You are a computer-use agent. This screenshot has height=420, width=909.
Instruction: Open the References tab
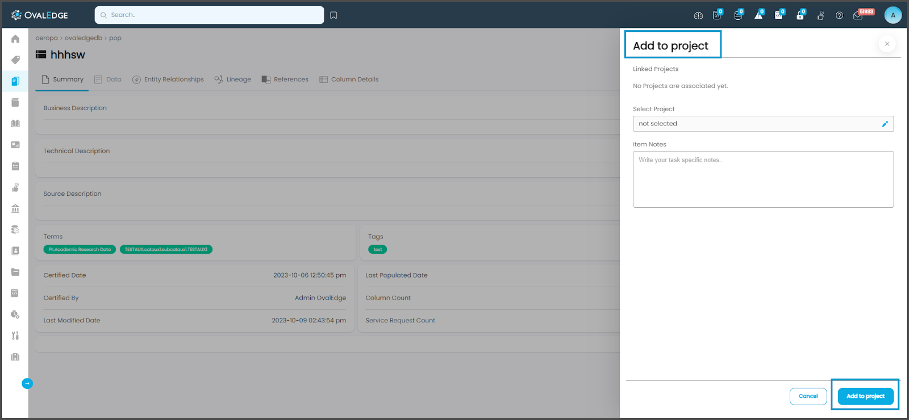point(285,79)
